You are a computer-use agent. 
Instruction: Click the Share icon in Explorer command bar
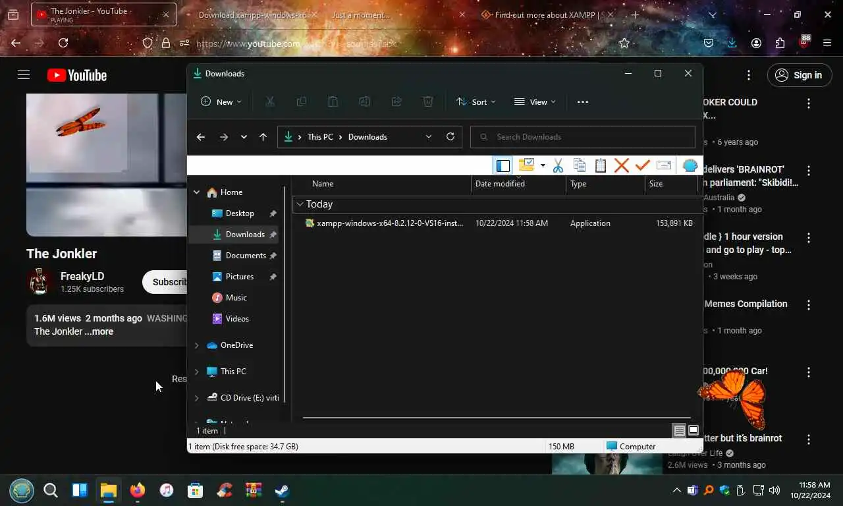pyautogui.click(x=396, y=101)
